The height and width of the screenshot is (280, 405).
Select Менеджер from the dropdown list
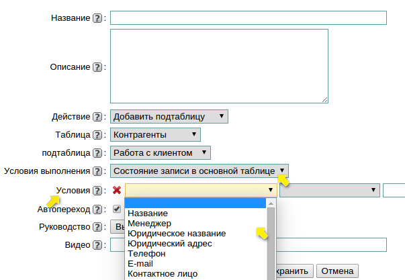point(150,223)
